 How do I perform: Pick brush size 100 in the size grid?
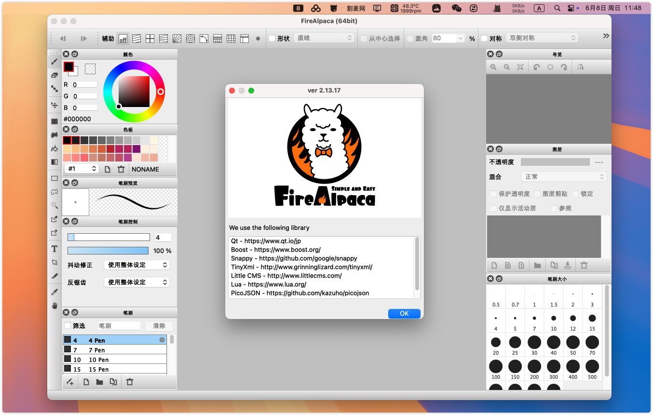[x=496, y=369]
